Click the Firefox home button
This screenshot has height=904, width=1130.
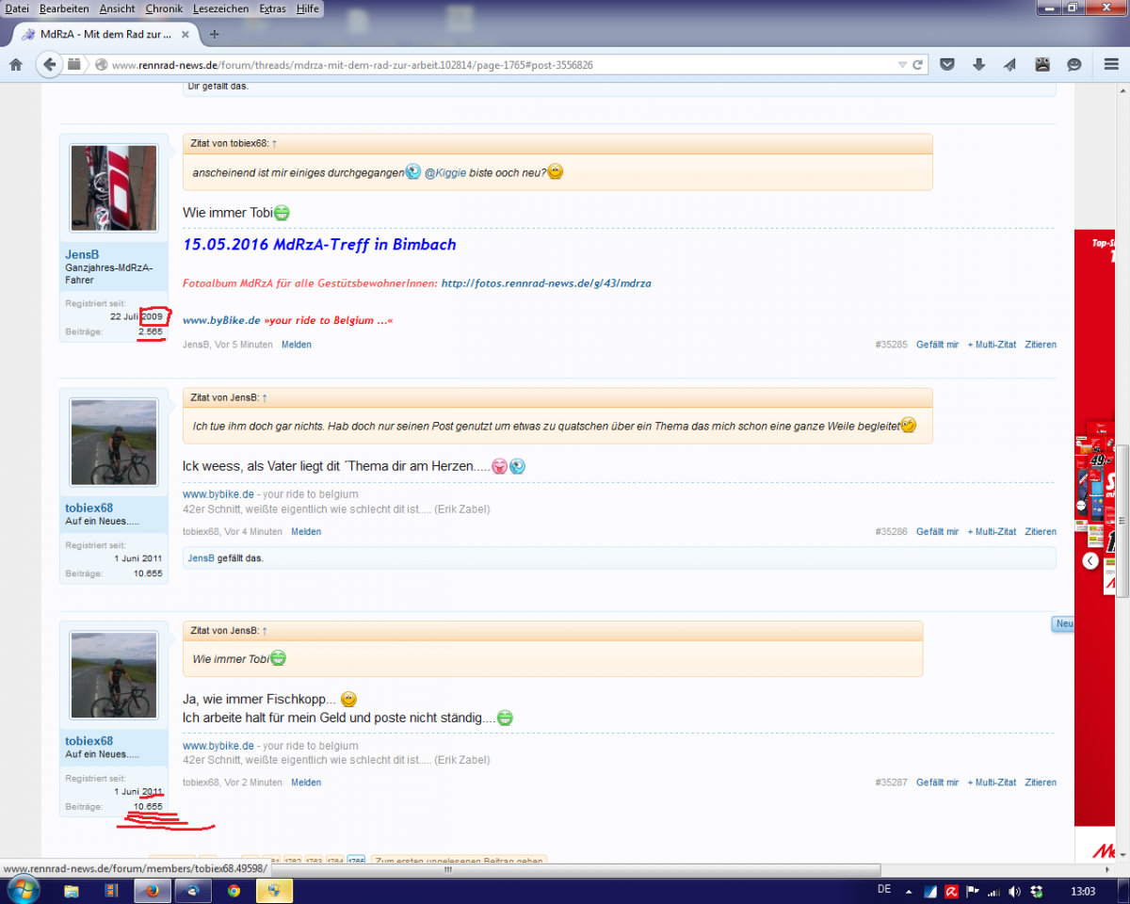click(x=16, y=65)
